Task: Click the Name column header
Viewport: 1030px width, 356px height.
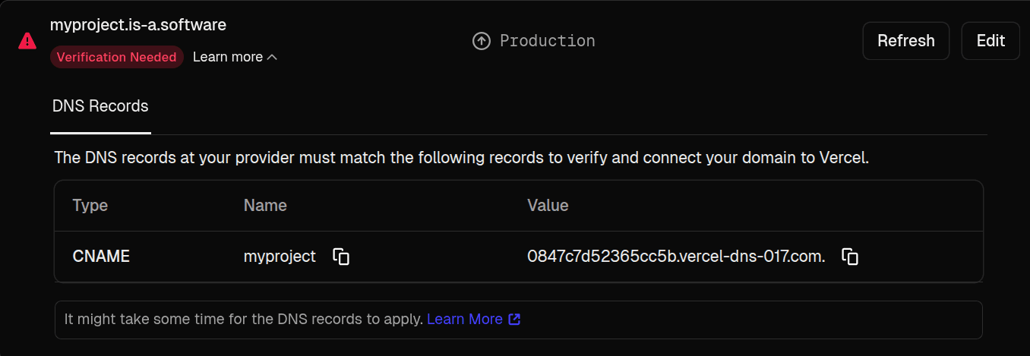Action: [265, 206]
